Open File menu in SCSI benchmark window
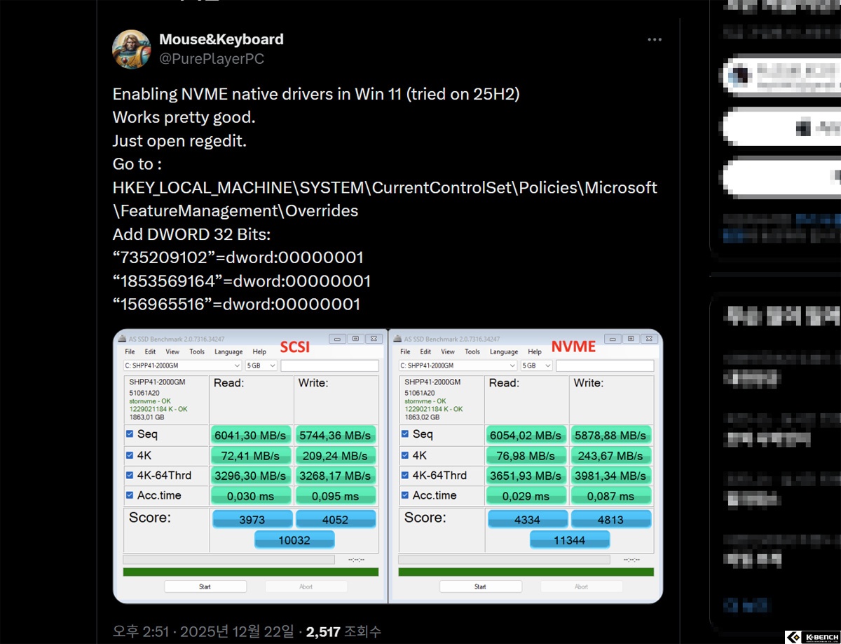Viewport: 841px width, 644px height. (130, 351)
